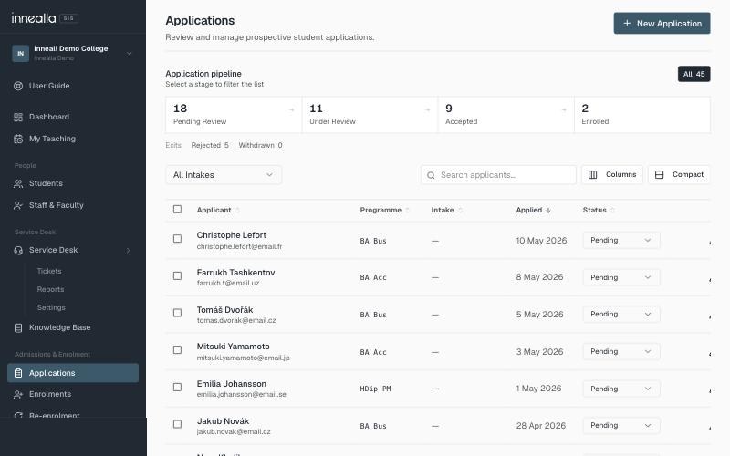Click the search magnifier icon

click(x=431, y=175)
